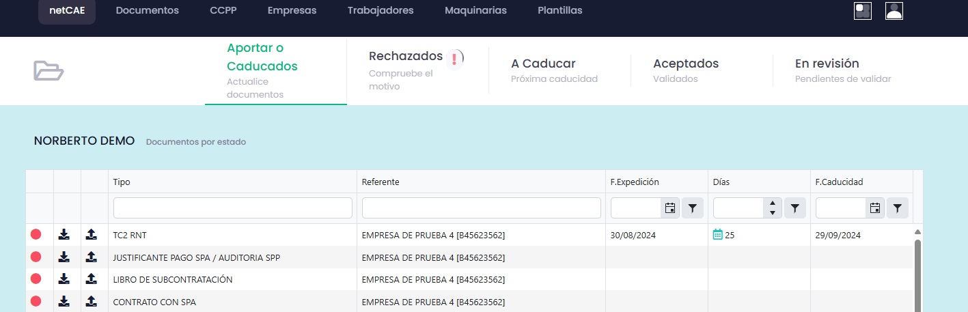Upload document for LIBRO DE SUBCONTRATACIÓN
968x312 pixels.
[x=92, y=279]
